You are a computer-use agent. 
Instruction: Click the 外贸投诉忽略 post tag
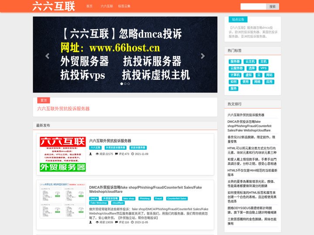click(110, 198)
